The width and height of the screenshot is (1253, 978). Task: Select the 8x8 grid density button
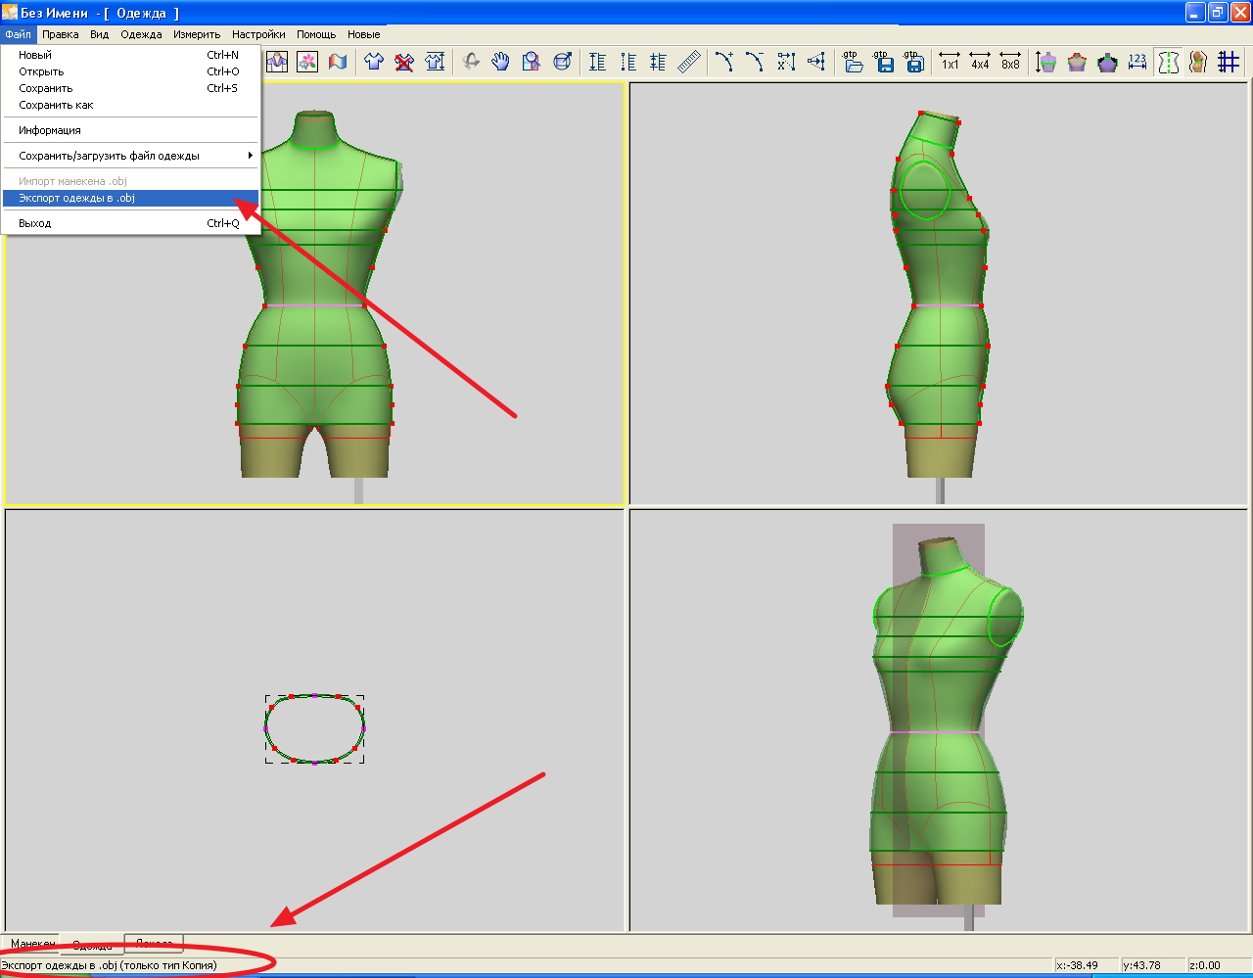tap(1010, 62)
